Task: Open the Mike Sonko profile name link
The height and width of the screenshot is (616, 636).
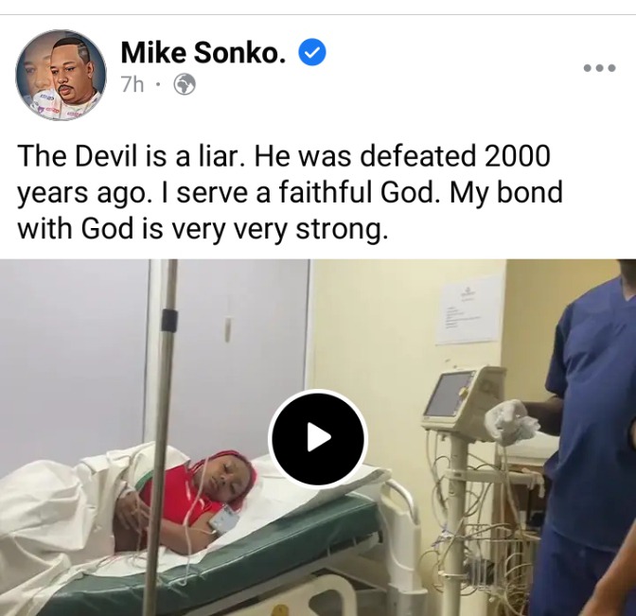Action: click(x=203, y=52)
